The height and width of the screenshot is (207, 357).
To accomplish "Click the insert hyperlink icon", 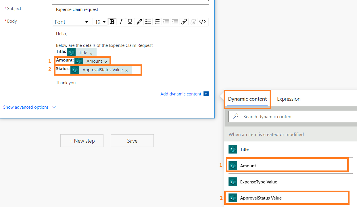I will pos(184,22).
